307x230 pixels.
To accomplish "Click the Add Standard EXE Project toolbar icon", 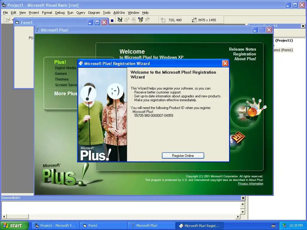I will coord(8,20).
